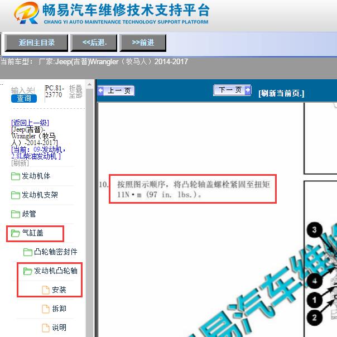
Task: Click callout number 3 in diagram
Action: [x=315, y=230]
